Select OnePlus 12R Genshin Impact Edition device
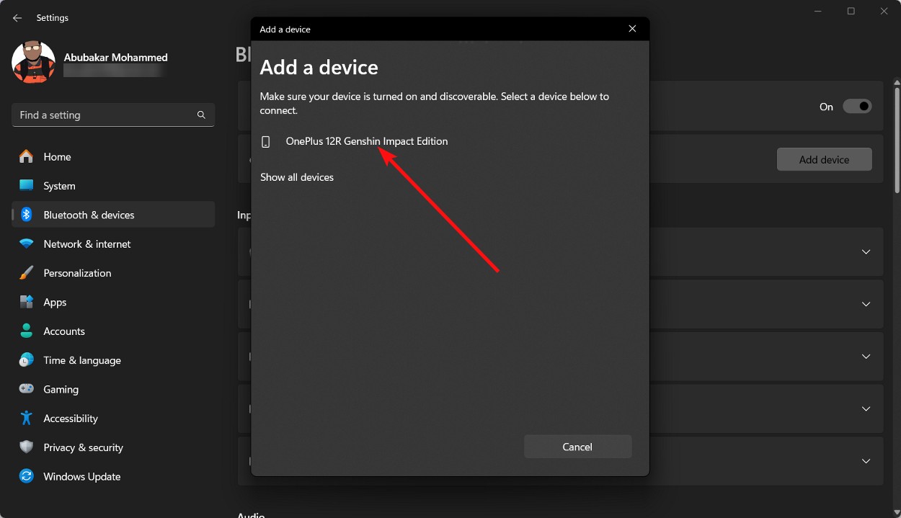901x518 pixels. click(x=366, y=141)
